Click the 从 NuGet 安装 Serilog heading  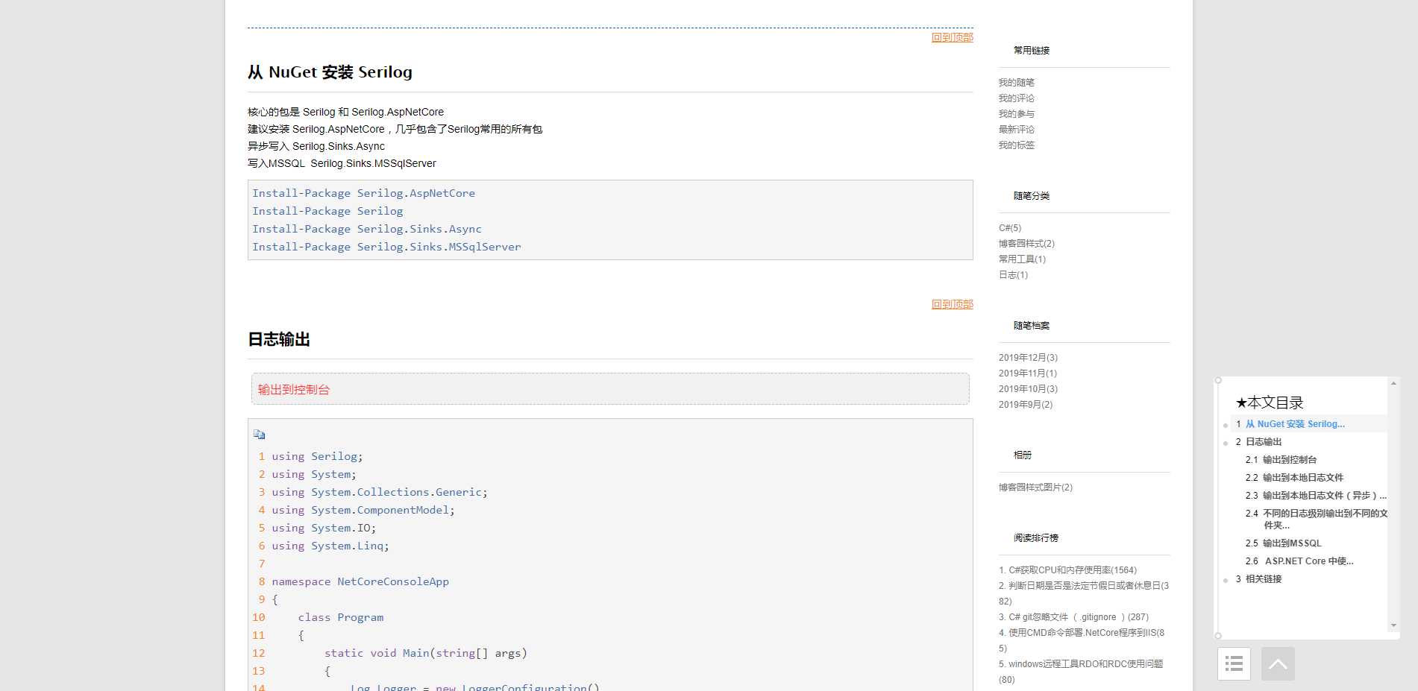(x=330, y=72)
